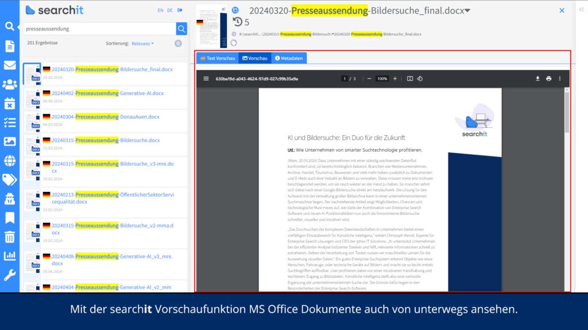The height and width of the screenshot is (330, 588).
Task: Open the tags section in the sidebar
Action: coord(10,179)
